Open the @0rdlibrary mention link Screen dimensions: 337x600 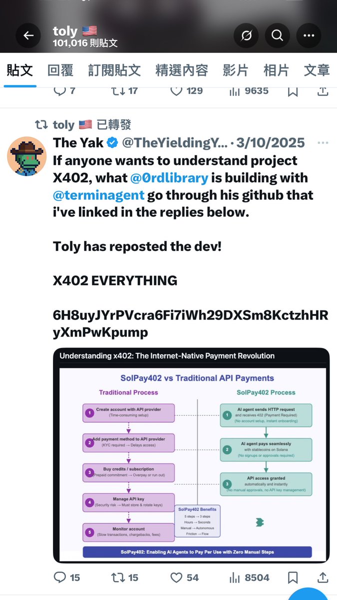click(169, 178)
